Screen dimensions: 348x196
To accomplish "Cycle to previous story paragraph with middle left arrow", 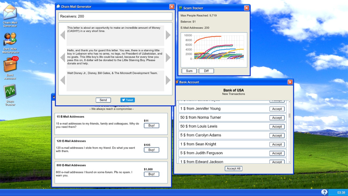I will coord(63,57).
